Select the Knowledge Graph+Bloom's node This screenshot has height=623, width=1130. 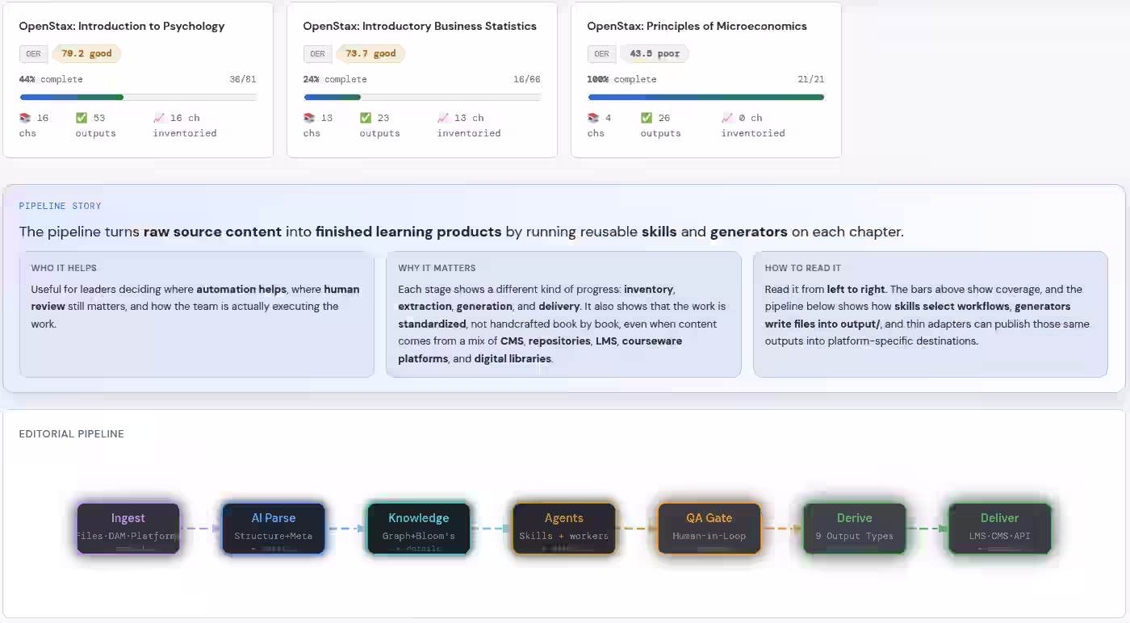click(419, 529)
